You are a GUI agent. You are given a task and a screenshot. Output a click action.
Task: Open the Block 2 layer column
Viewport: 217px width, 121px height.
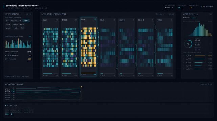pos(108,47)
